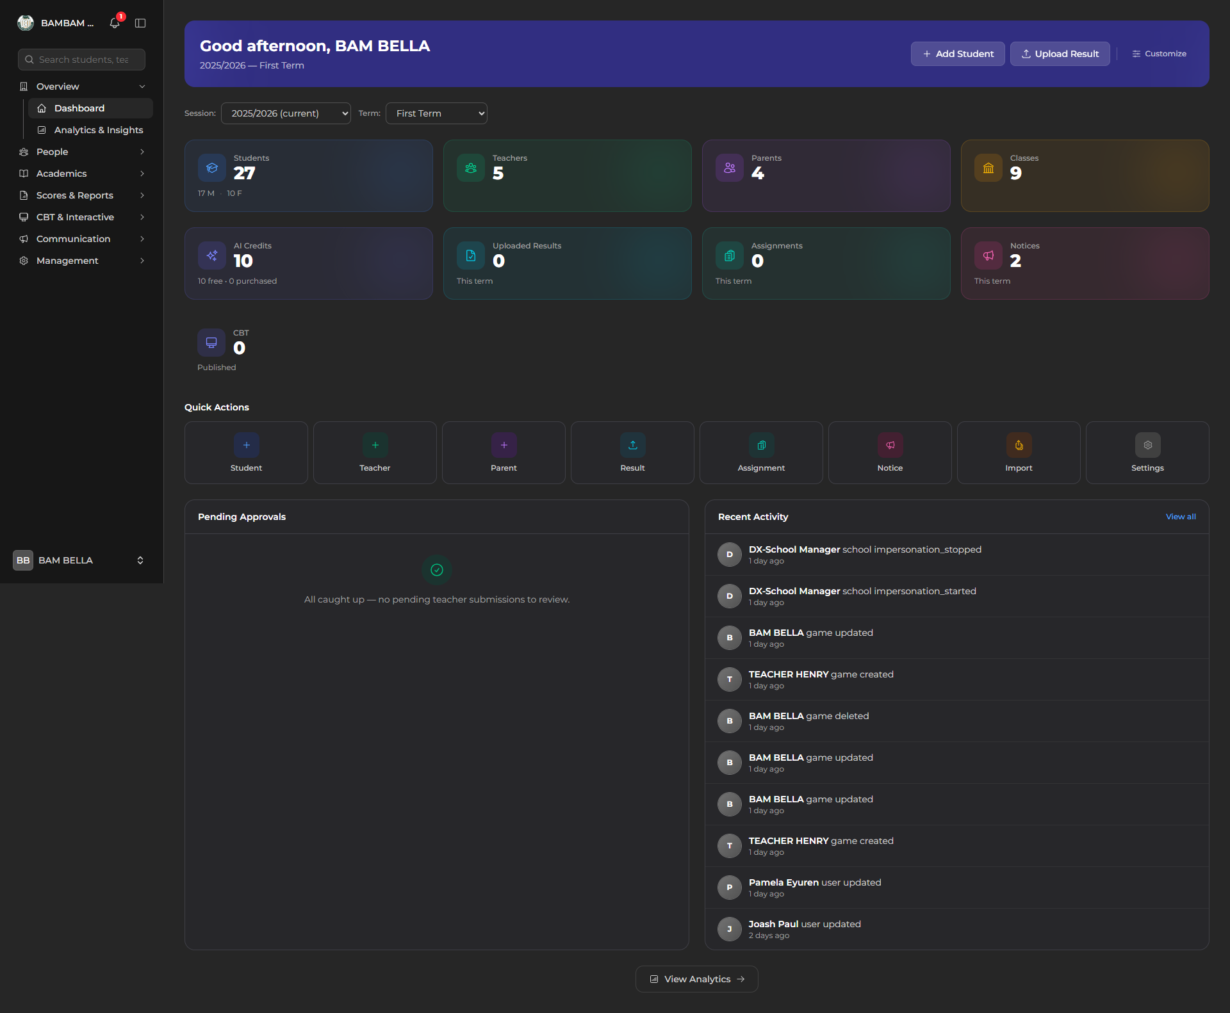Image resolution: width=1230 pixels, height=1013 pixels.
Task: Open Analytics & Insights in sidebar
Action: pos(90,130)
